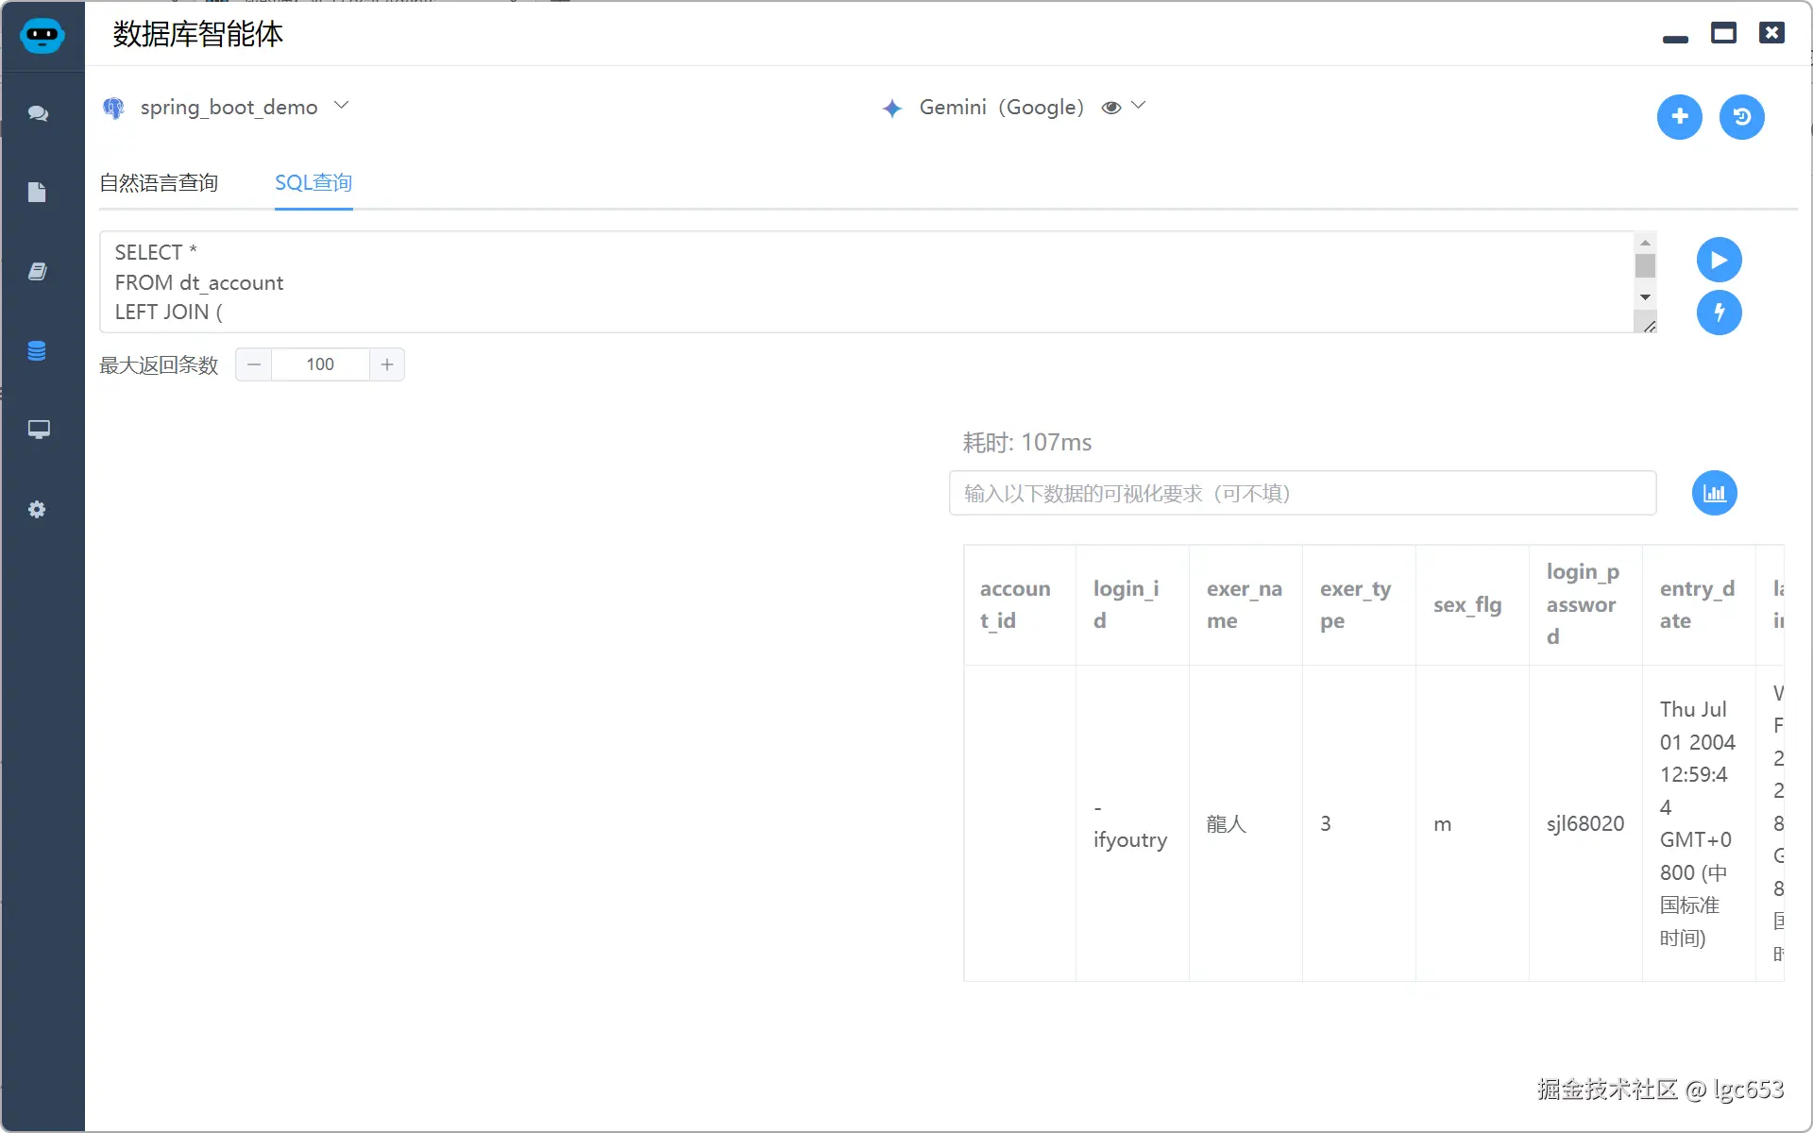Open the history refresh round button

pos(1741,117)
